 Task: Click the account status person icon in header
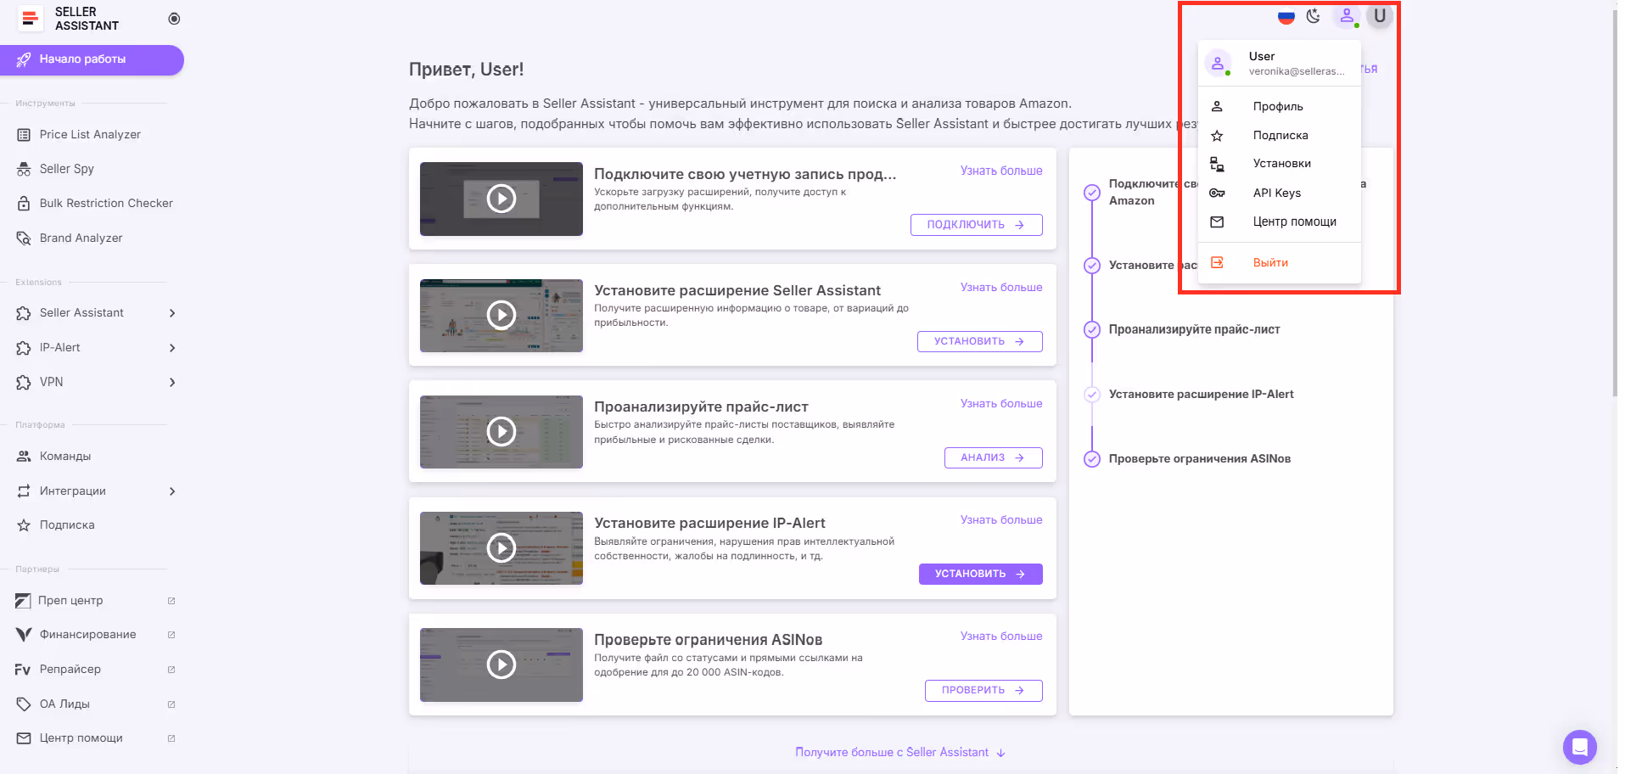(1347, 16)
